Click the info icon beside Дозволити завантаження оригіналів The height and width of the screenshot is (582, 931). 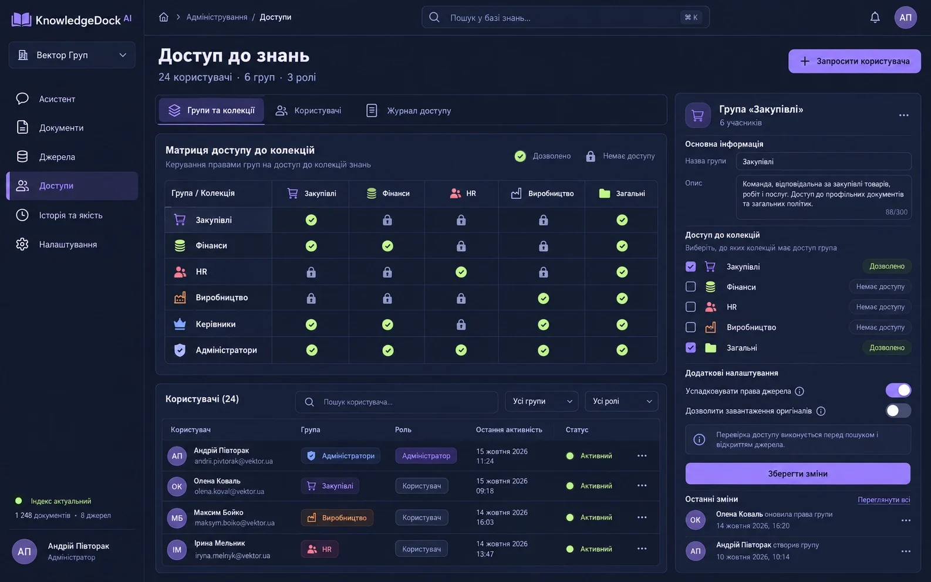pyautogui.click(x=821, y=411)
